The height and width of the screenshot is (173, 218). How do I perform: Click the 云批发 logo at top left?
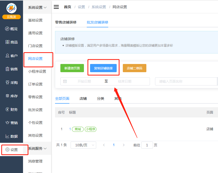coord(11,9)
